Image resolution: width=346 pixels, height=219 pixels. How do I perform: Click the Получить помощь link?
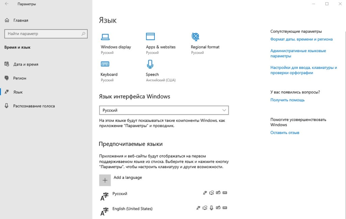coord(287,100)
